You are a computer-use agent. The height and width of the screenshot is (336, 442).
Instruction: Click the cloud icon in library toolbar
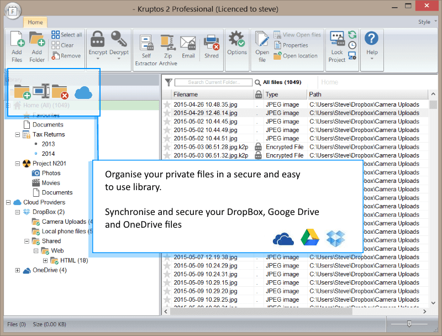(83, 92)
